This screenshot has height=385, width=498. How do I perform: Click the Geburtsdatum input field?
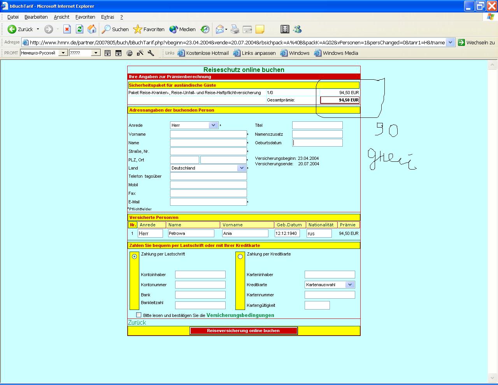(x=317, y=143)
